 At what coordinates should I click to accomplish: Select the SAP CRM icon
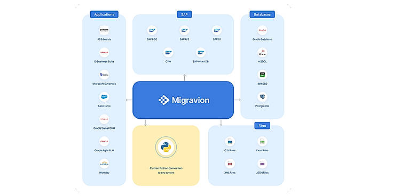(x=168, y=53)
